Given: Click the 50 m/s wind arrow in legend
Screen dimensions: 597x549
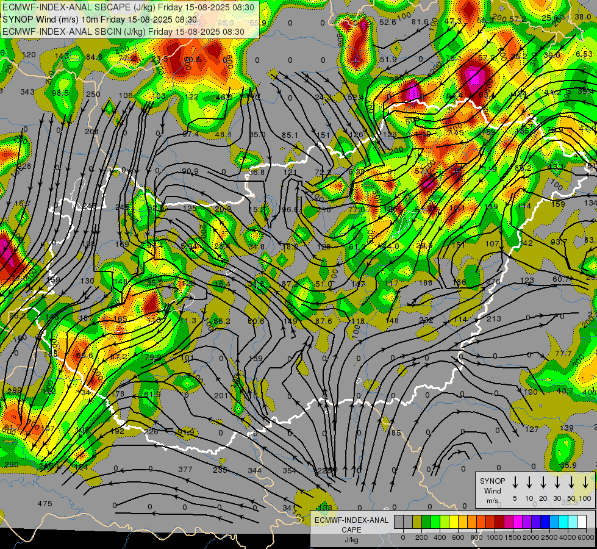Looking at the screenshot, I should pyautogui.click(x=571, y=482).
